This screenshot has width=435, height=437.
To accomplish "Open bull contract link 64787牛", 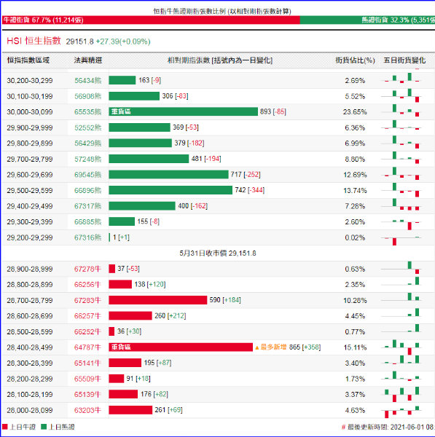I will (x=87, y=347).
